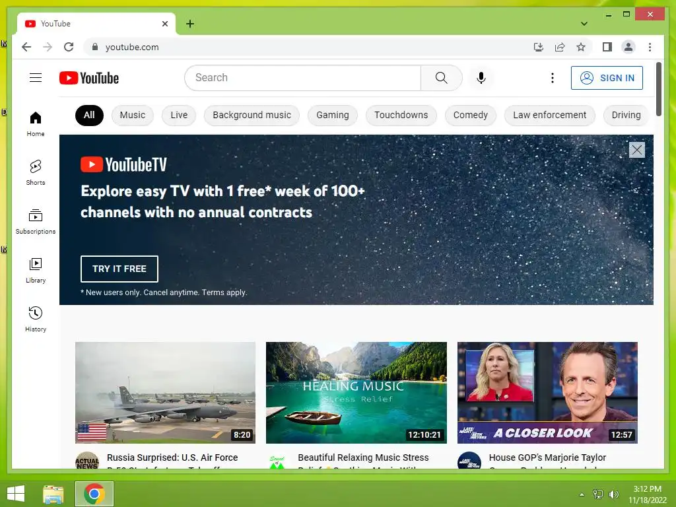676x507 pixels.
Task: Click the SIGN IN button
Action: (x=607, y=78)
